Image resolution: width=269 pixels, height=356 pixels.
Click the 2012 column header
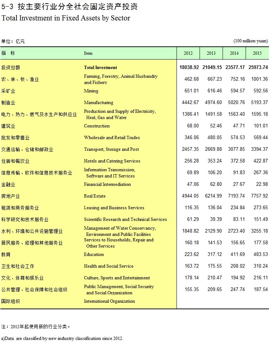click(x=188, y=53)
